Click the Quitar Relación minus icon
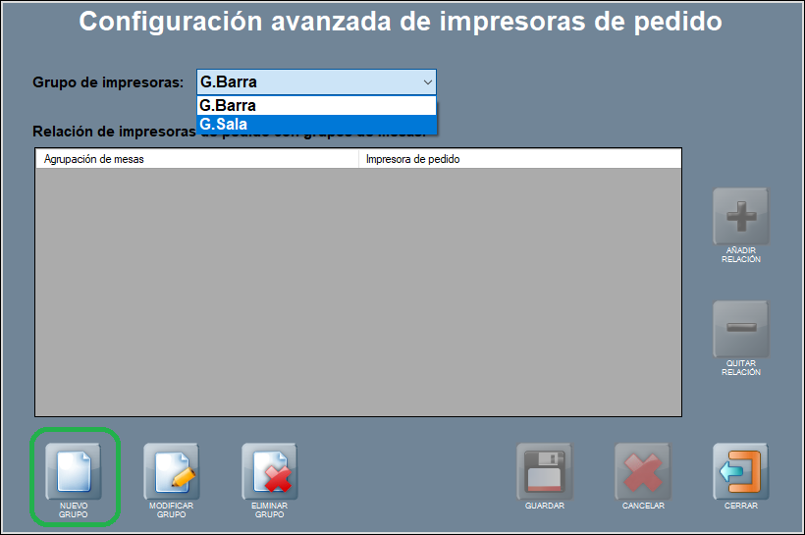The height and width of the screenshot is (535, 805). click(x=740, y=328)
